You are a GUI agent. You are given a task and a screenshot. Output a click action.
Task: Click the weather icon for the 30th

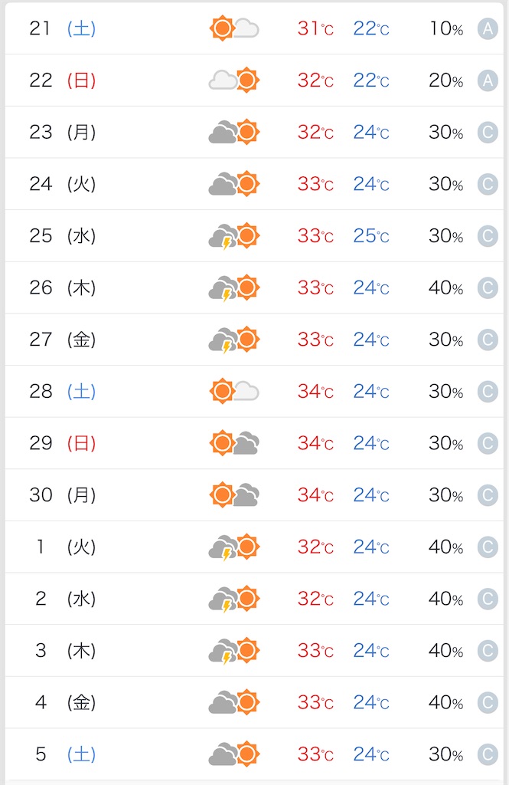pyautogui.click(x=234, y=494)
